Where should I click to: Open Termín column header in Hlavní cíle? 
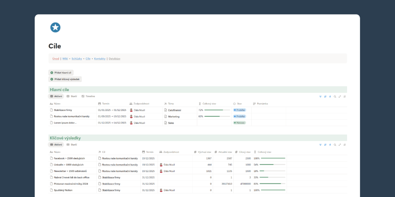(104, 104)
